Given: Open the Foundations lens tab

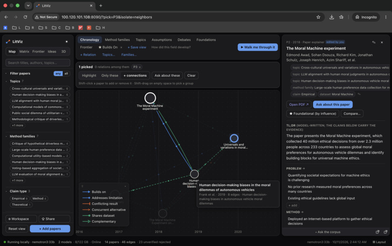Looking at the screenshot, I should tap(206, 40).
